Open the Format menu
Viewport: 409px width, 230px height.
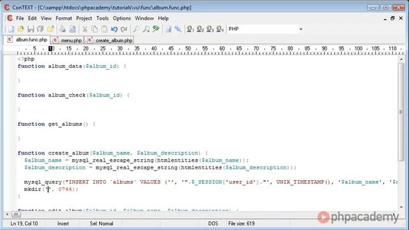click(64, 19)
